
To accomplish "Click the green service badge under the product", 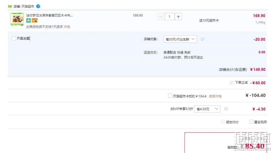I will [x=29, y=21].
